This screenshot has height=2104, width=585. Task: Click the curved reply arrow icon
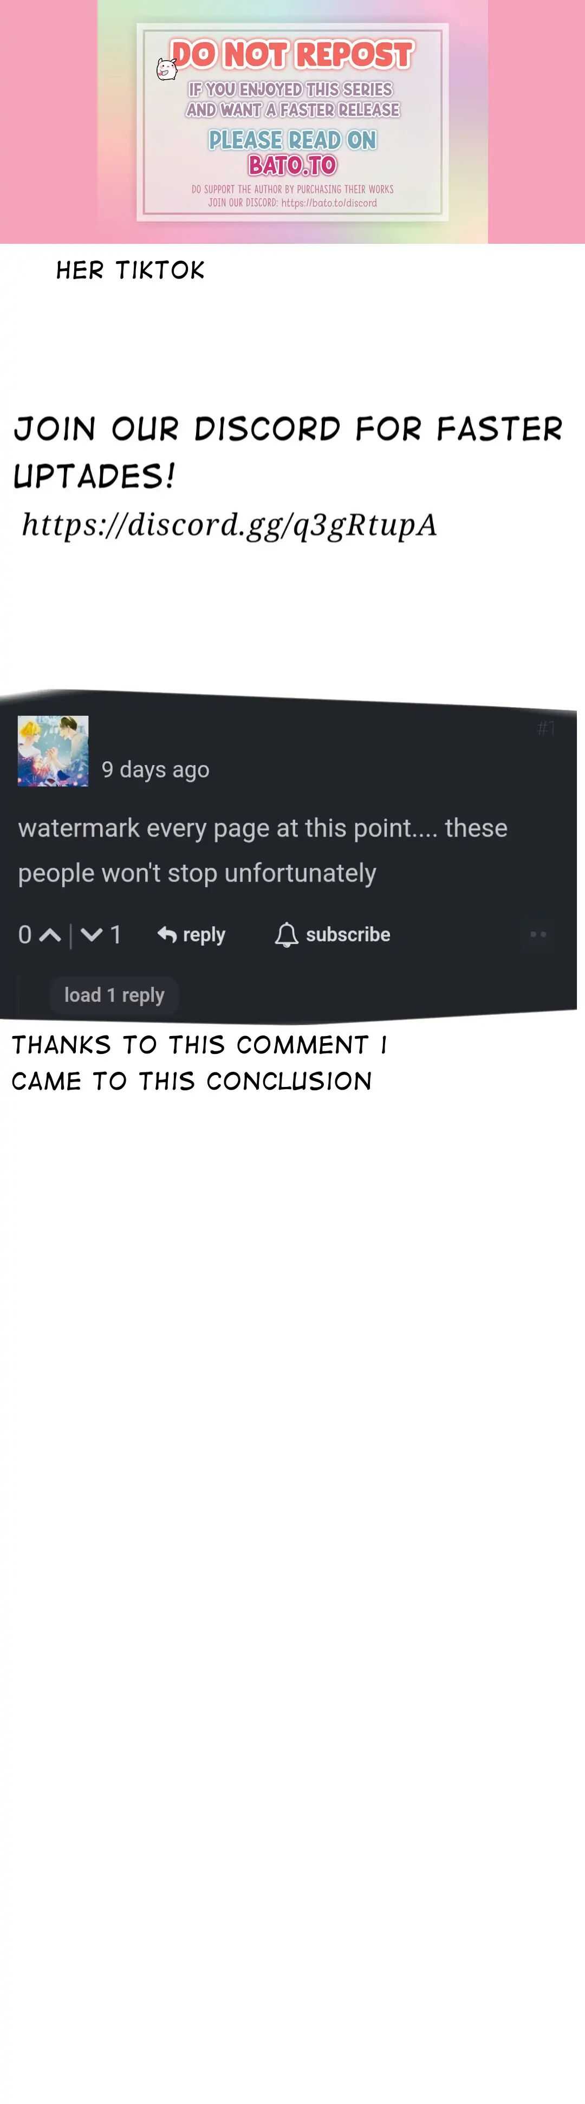(167, 934)
